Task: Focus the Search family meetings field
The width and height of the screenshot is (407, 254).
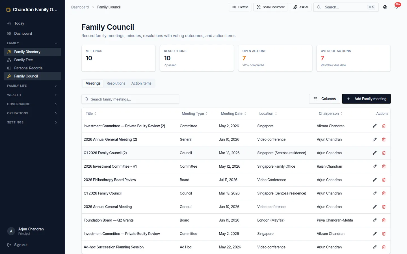Action: coord(130,99)
